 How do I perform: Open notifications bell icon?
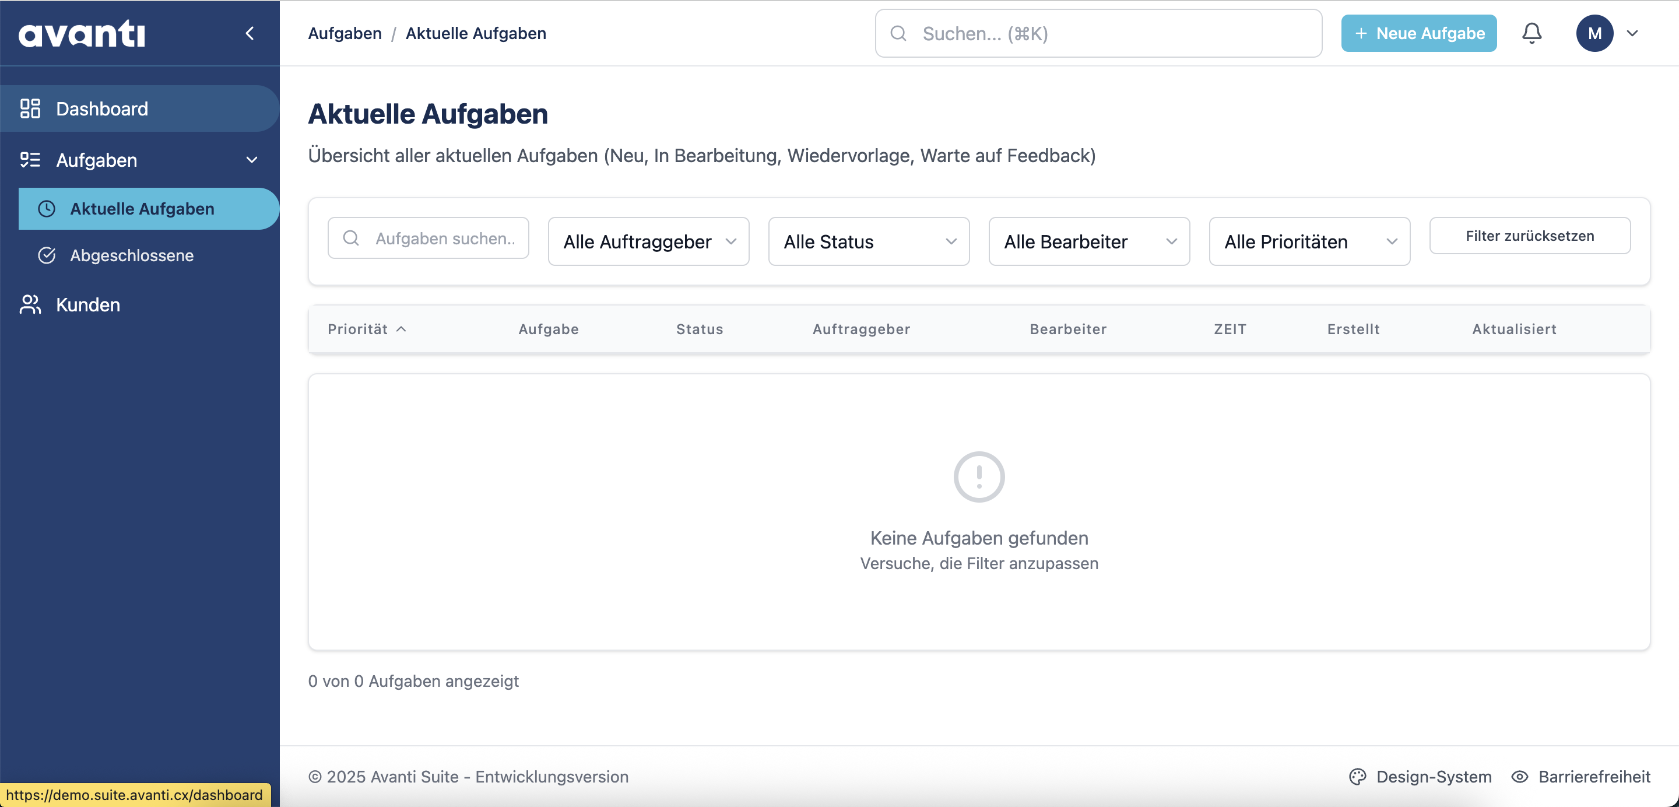[x=1531, y=33]
